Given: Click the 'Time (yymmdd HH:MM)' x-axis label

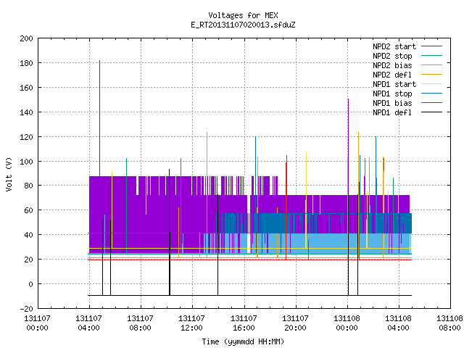Looking at the screenshot, I should 243,341.
